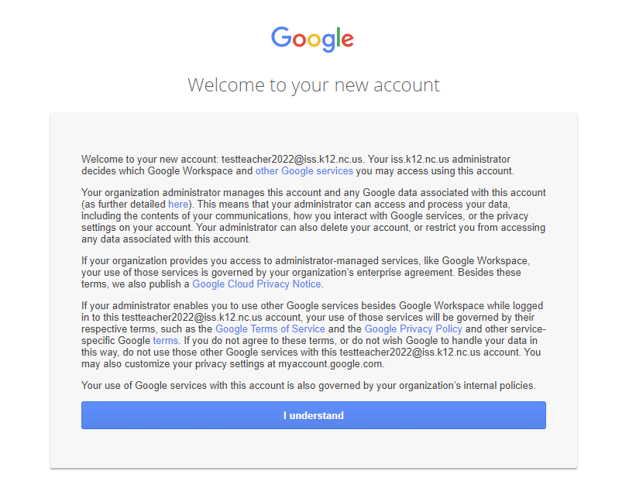
Task: Click the blue capital G in the logo
Action: (281, 37)
